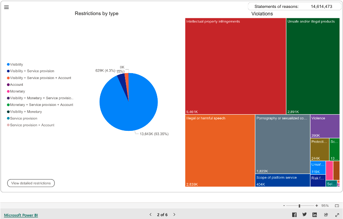Click View detailed restrictions button
The height and width of the screenshot is (219, 343).
coord(31,183)
